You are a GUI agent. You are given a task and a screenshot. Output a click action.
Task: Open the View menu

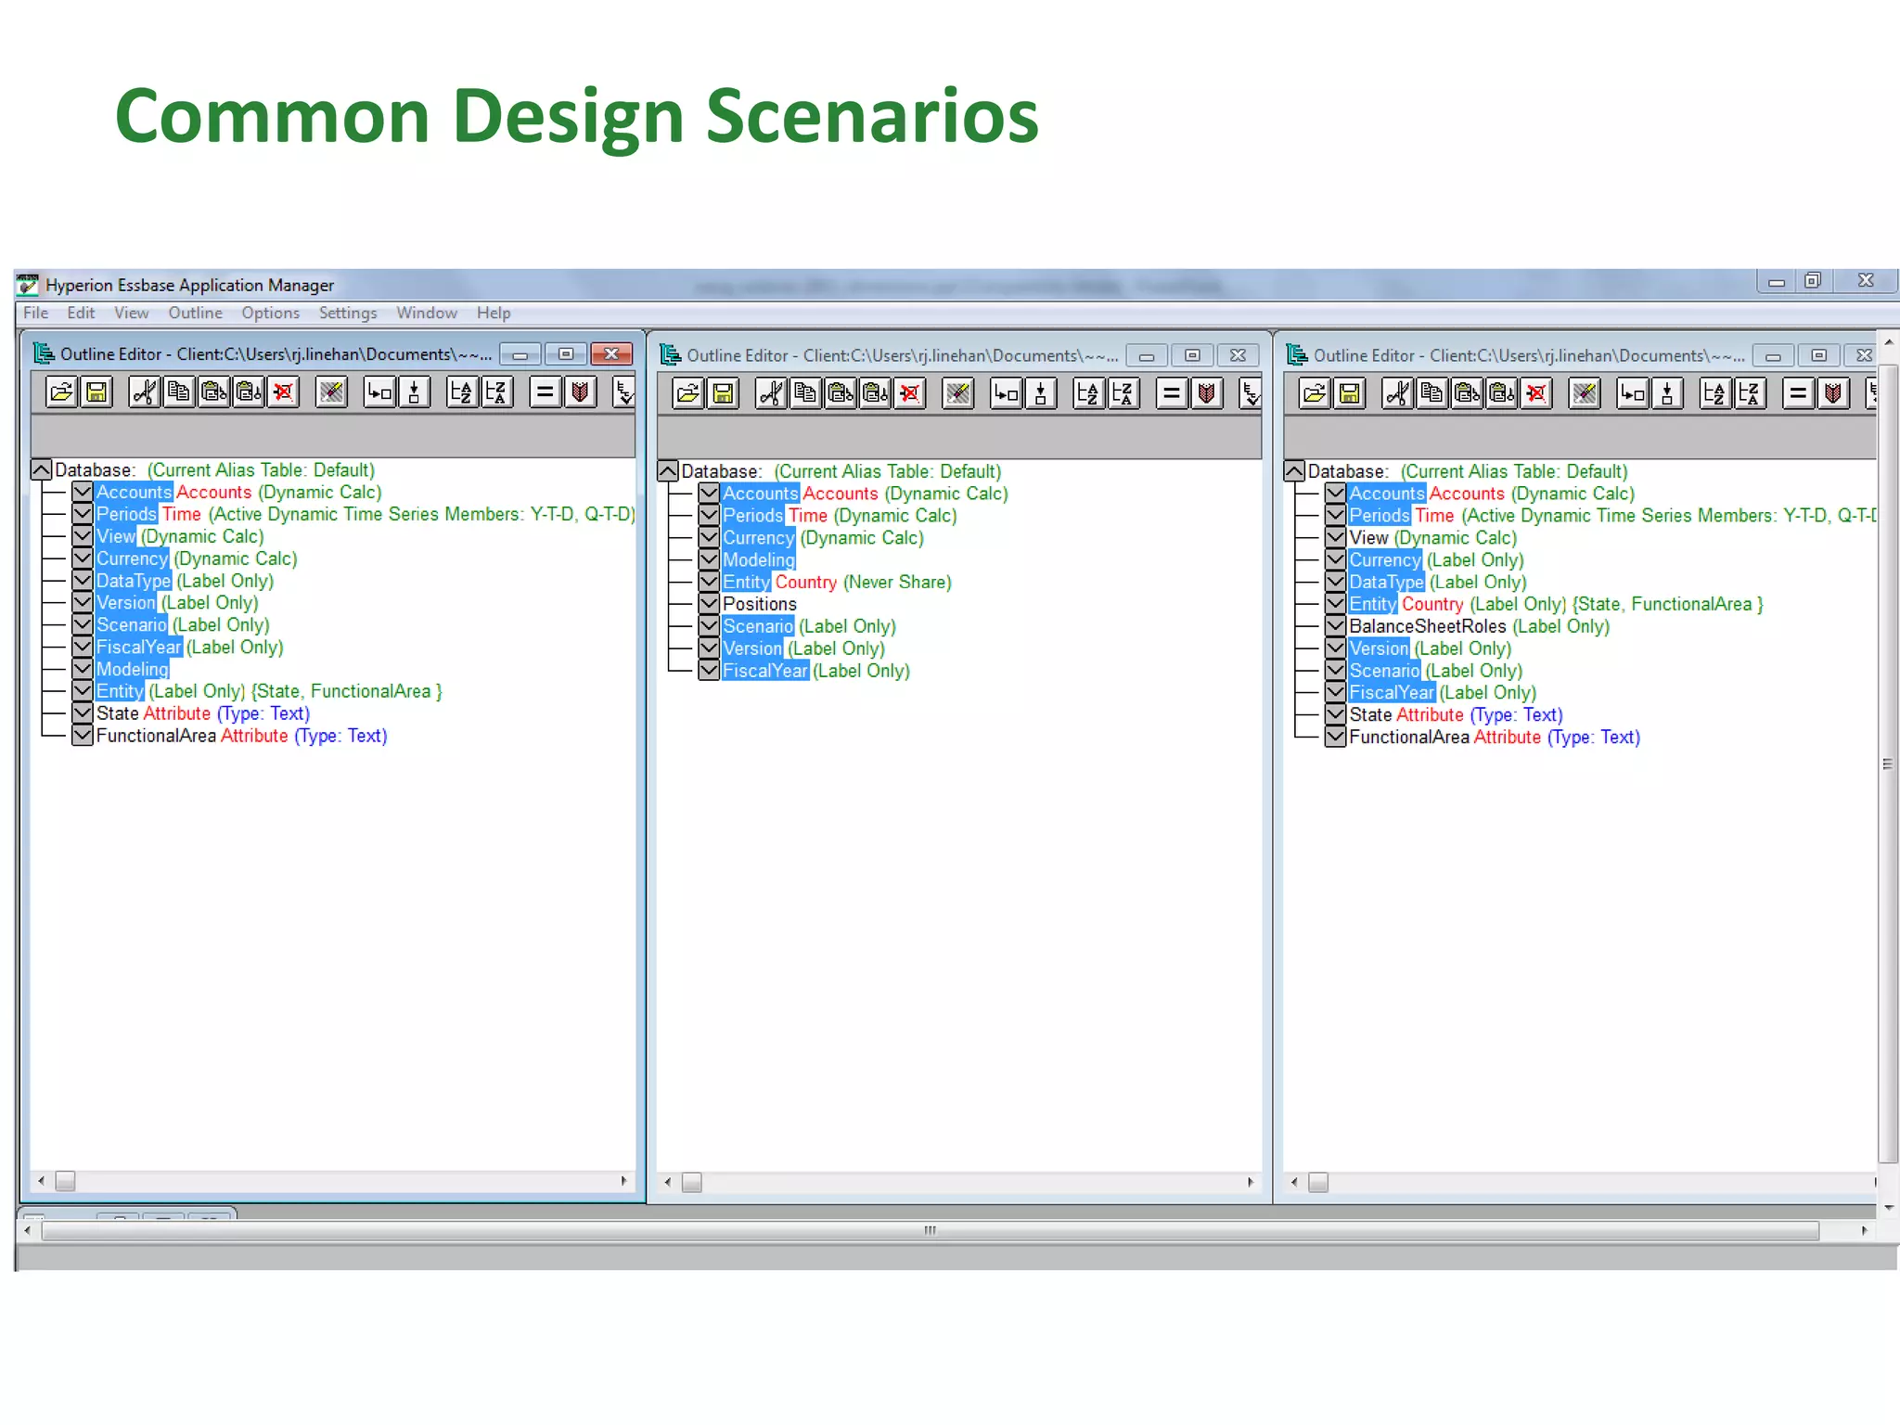(x=131, y=313)
